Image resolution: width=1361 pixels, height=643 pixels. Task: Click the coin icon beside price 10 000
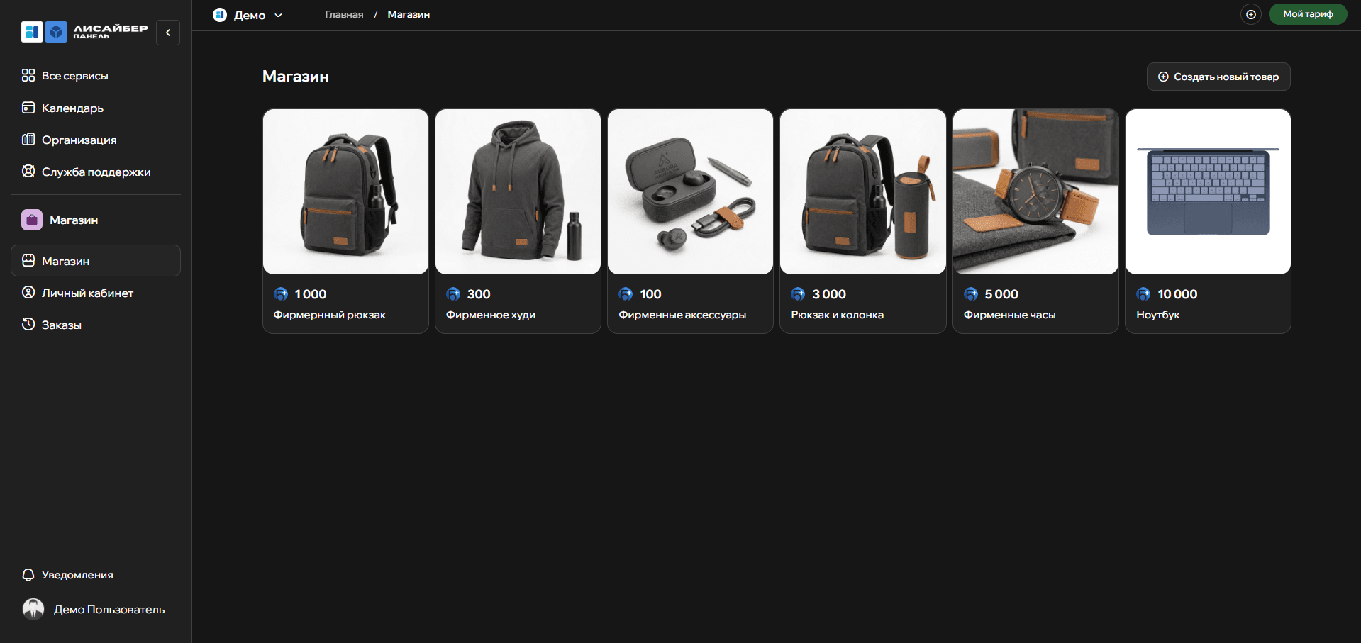[1143, 294]
